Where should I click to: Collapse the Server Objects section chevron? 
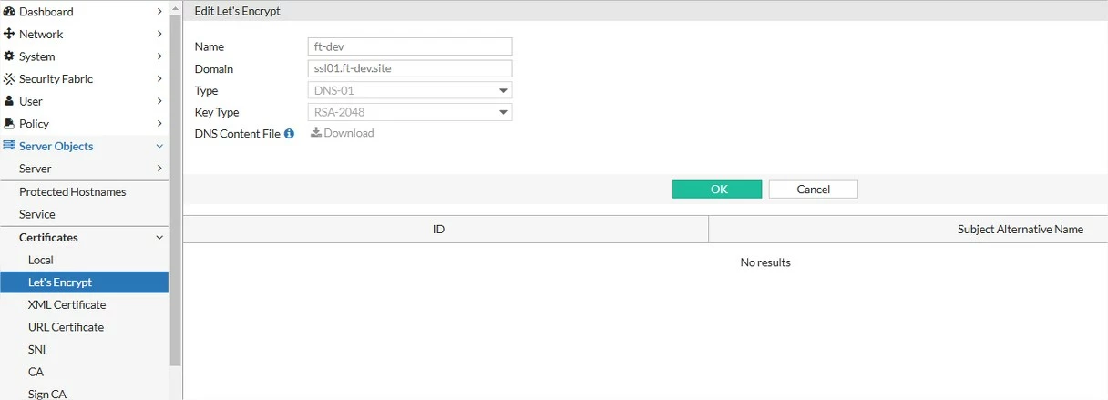159,146
